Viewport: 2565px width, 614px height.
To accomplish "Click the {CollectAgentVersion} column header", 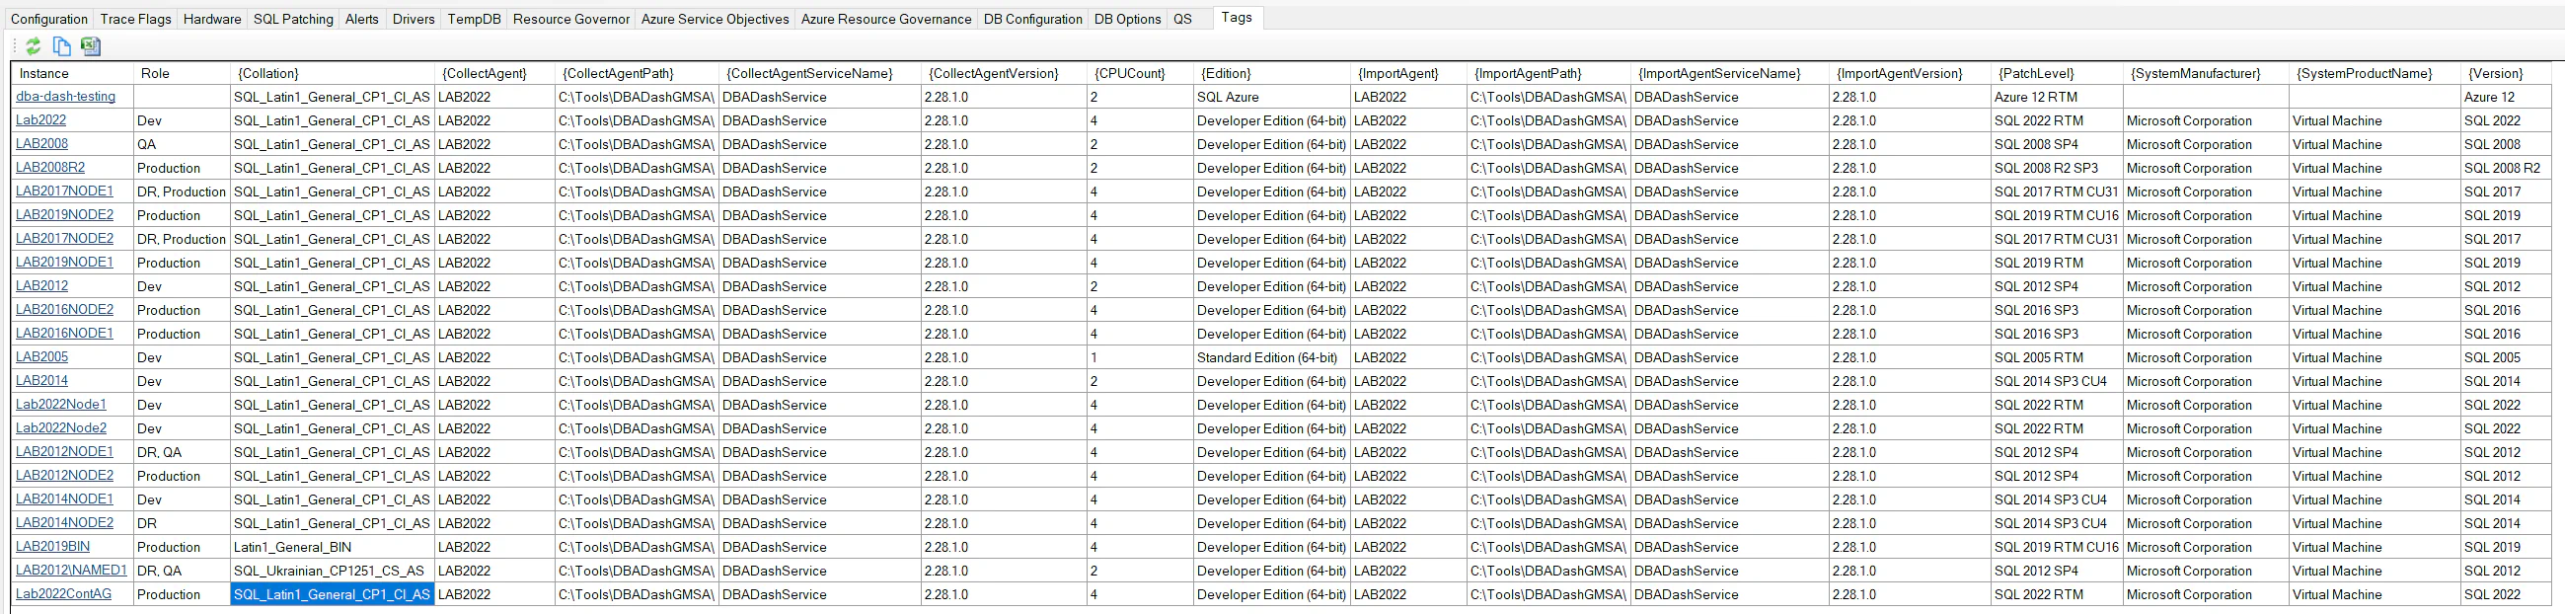I will pos(1004,74).
